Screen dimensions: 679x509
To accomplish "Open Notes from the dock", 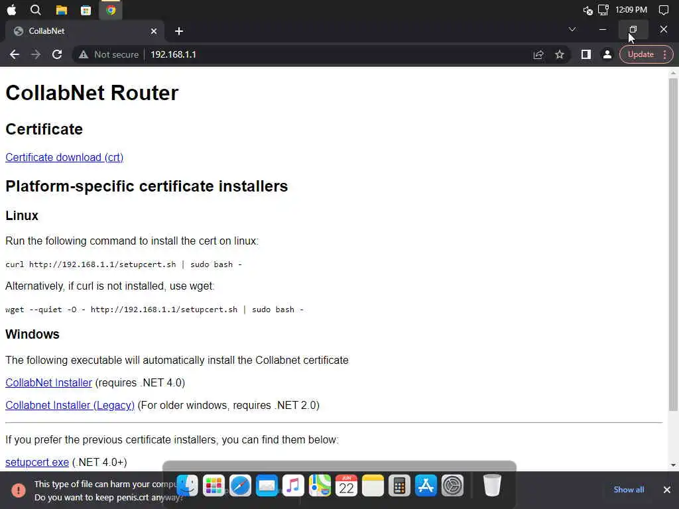I will 373,485.
